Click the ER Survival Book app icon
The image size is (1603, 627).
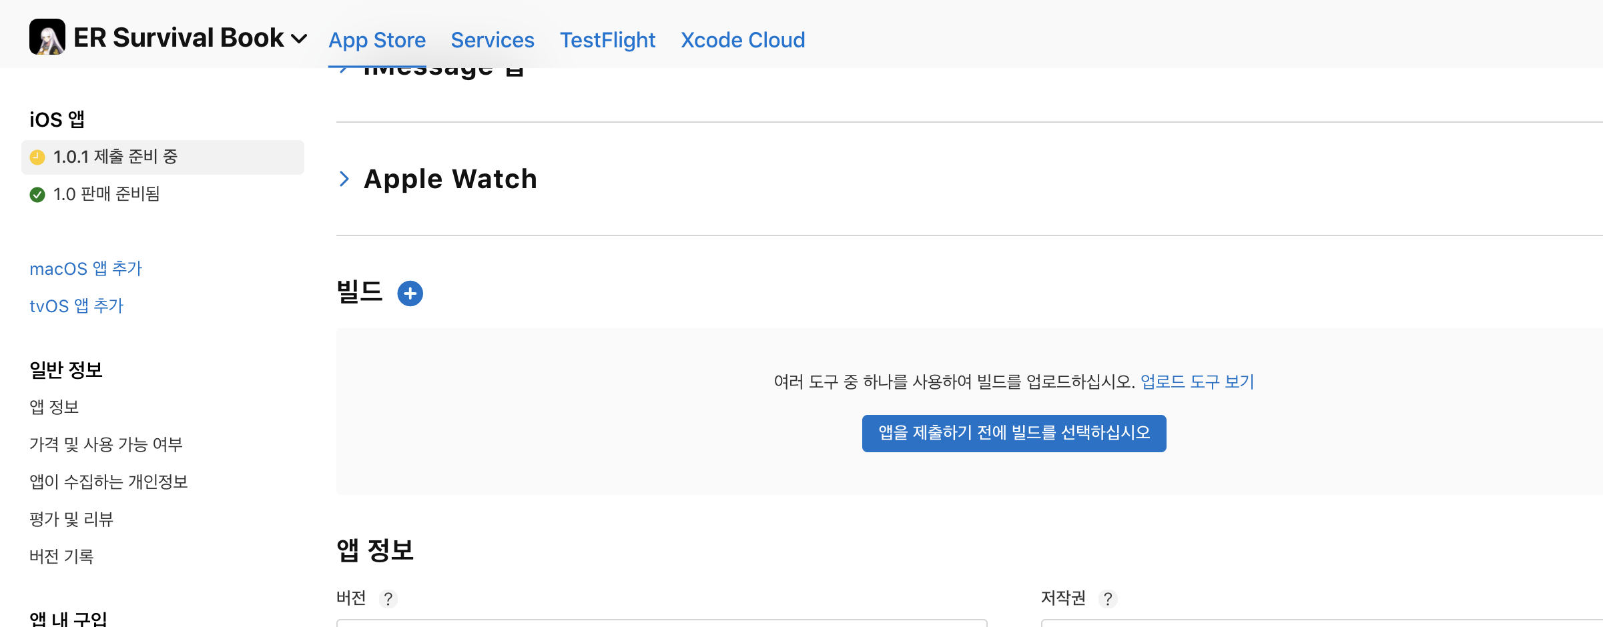point(47,37)
